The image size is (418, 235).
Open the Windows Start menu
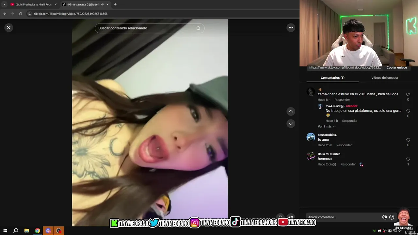[5, 231]
